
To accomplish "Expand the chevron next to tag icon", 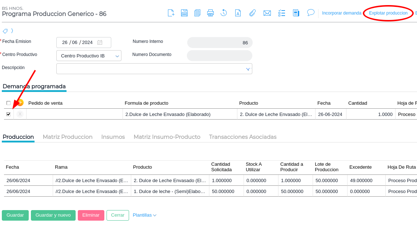I will (12, 31).
